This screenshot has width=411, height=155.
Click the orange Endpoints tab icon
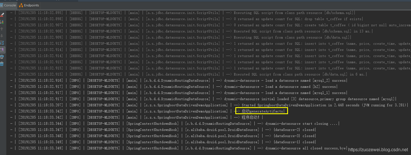21,5
